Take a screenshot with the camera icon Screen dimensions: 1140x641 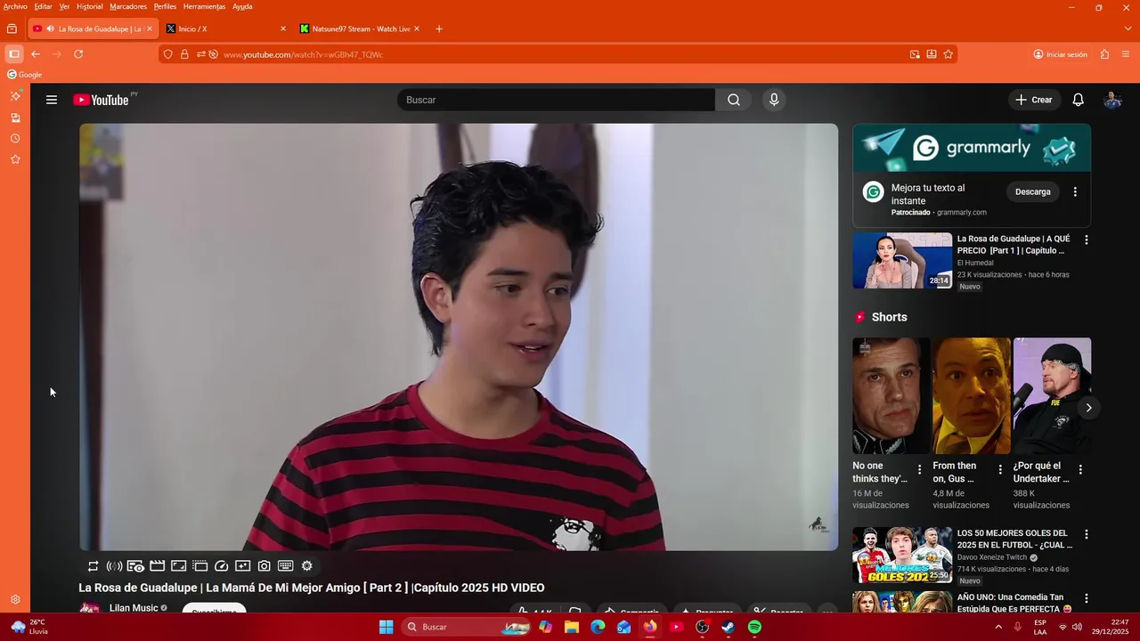(265, 566)
